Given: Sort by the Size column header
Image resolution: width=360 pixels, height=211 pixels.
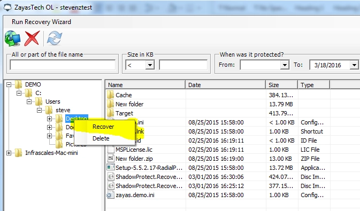Looking at the screenshot, I should pyautogui.click(x=282, y=85).
